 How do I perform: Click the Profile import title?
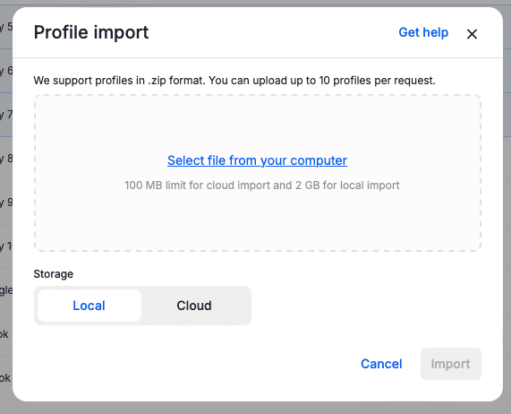coord(91,32)
